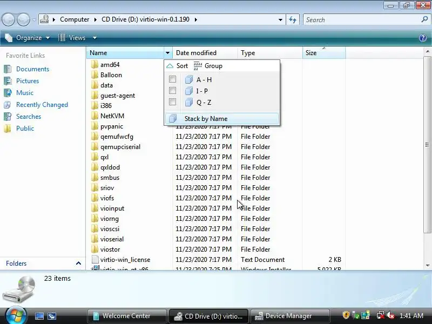Select Sort in the column popup
Screen dimensions: 432x324
coord(178,66)
